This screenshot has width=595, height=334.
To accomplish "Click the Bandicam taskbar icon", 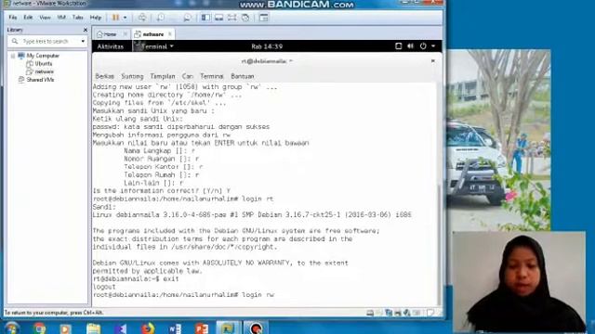I will [x=256, y=328].
